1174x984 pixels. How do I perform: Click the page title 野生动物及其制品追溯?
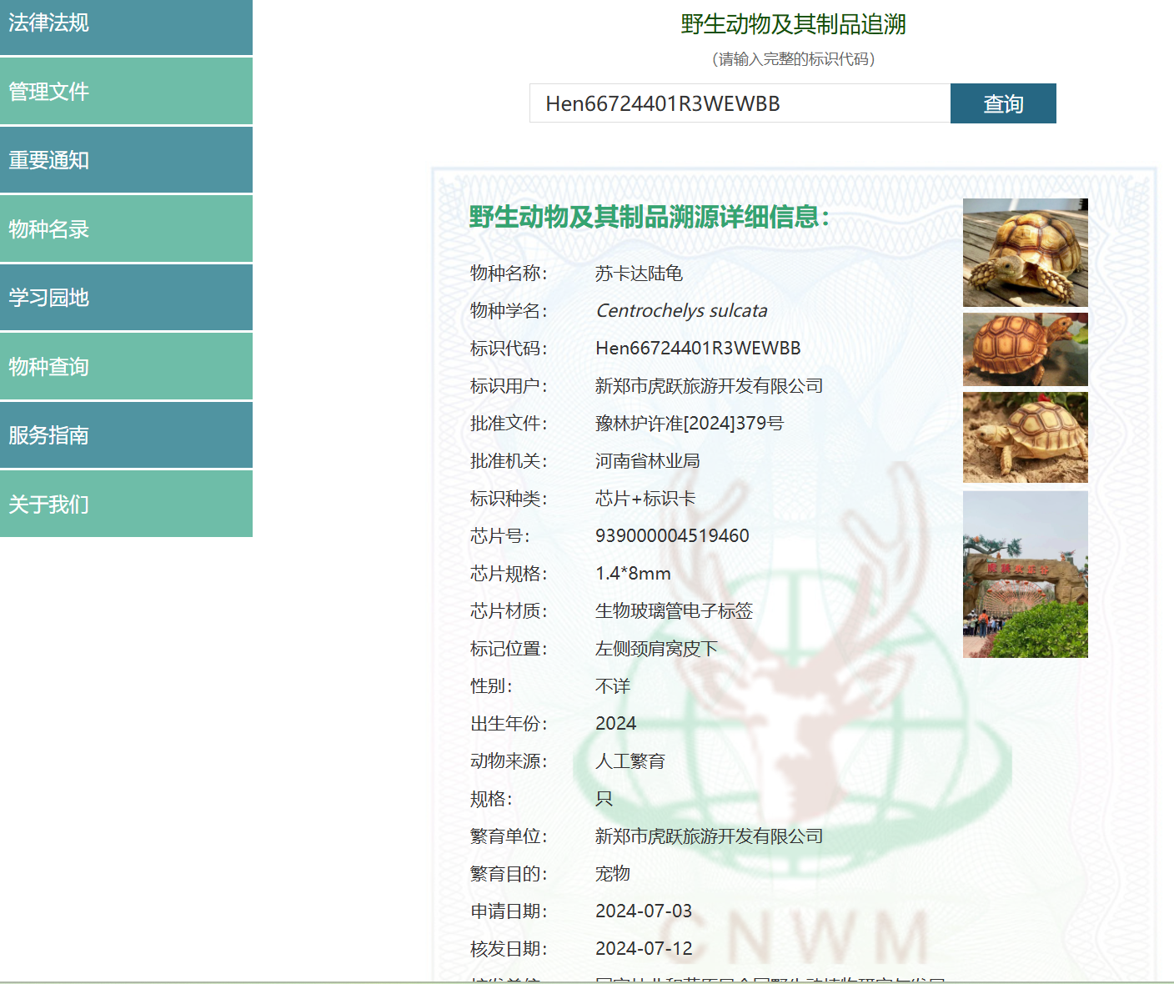(x=793, y=24)
